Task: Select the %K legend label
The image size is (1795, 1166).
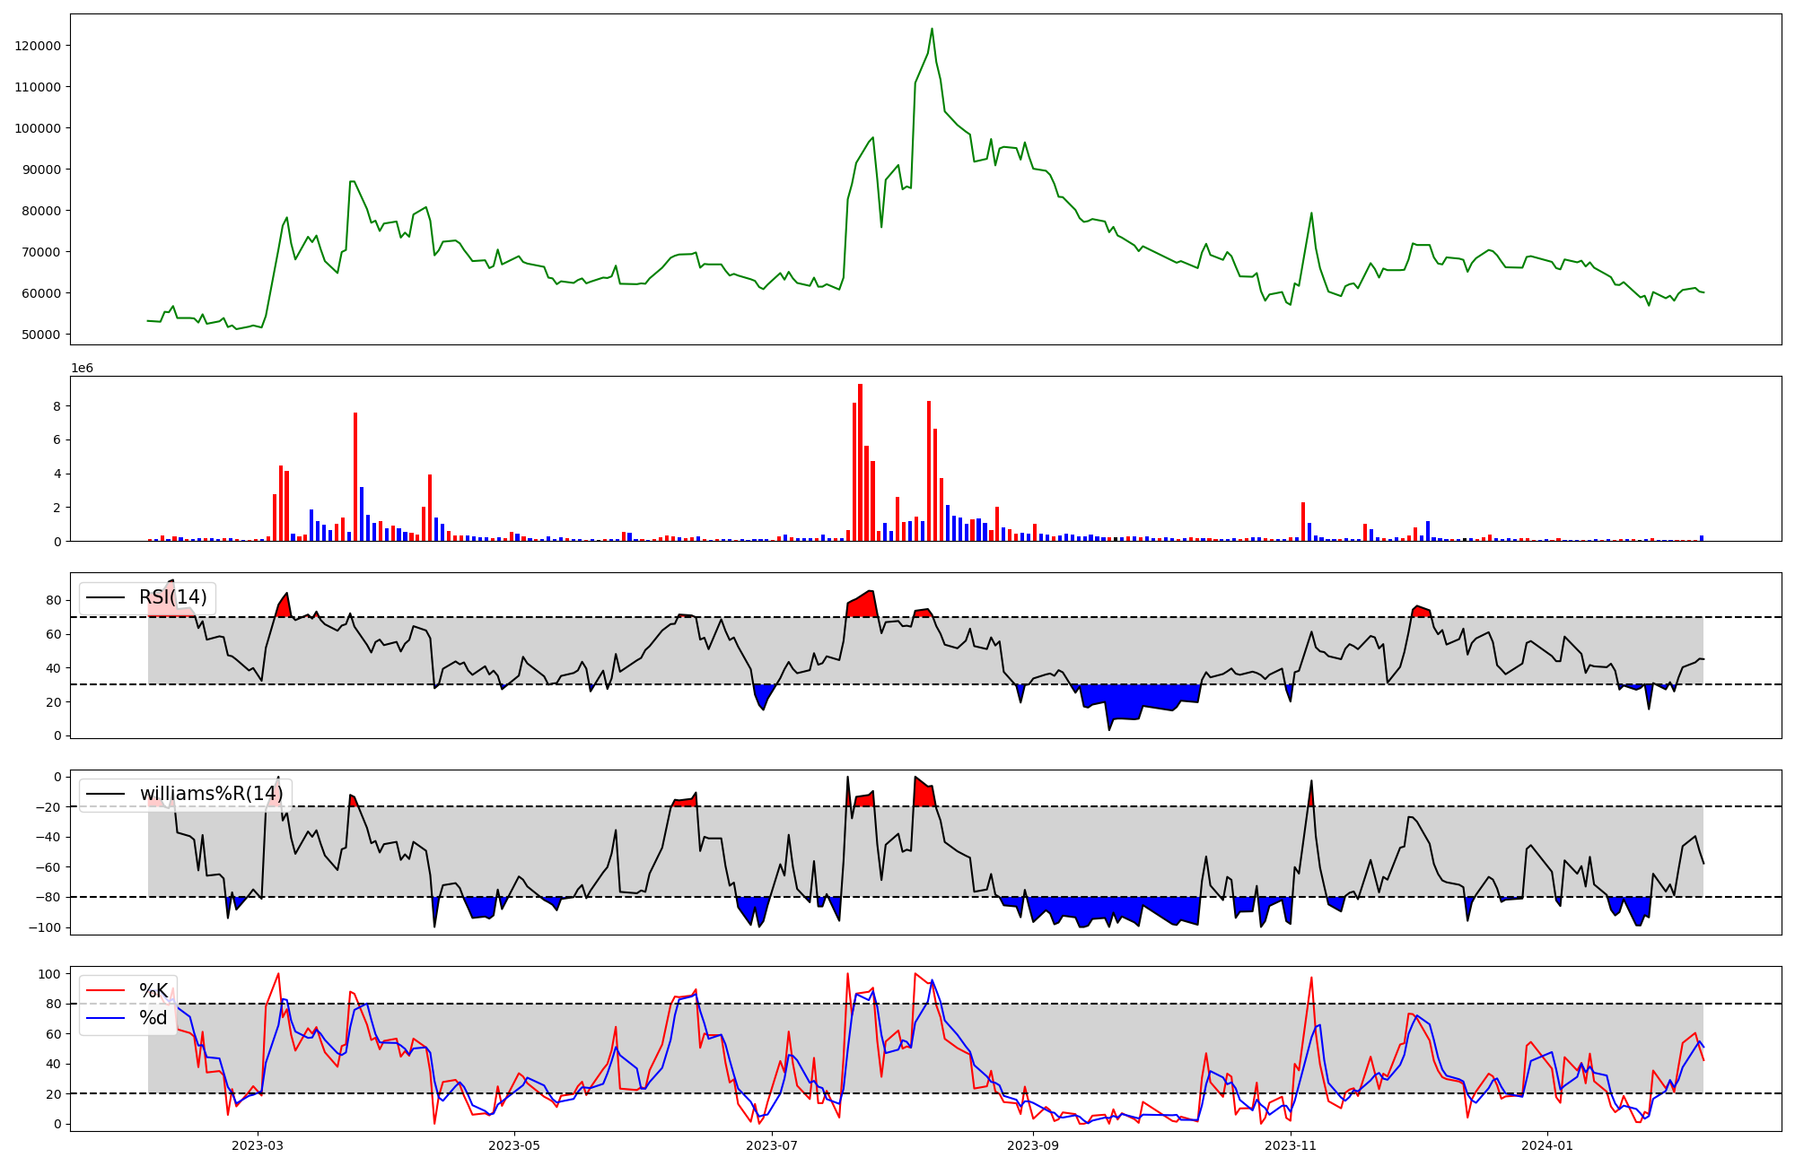Action: (153, 991)
